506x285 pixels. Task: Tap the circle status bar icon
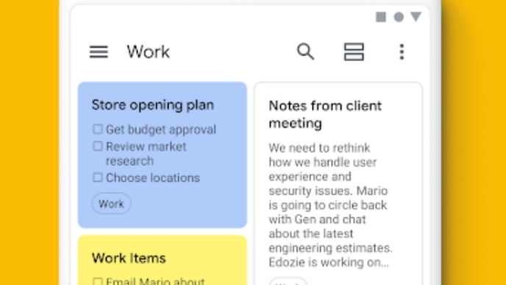click(x=399, y=17)
